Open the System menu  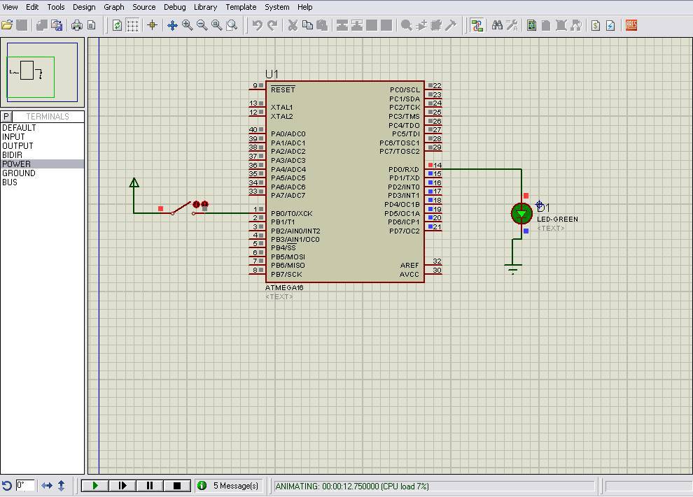276,7
